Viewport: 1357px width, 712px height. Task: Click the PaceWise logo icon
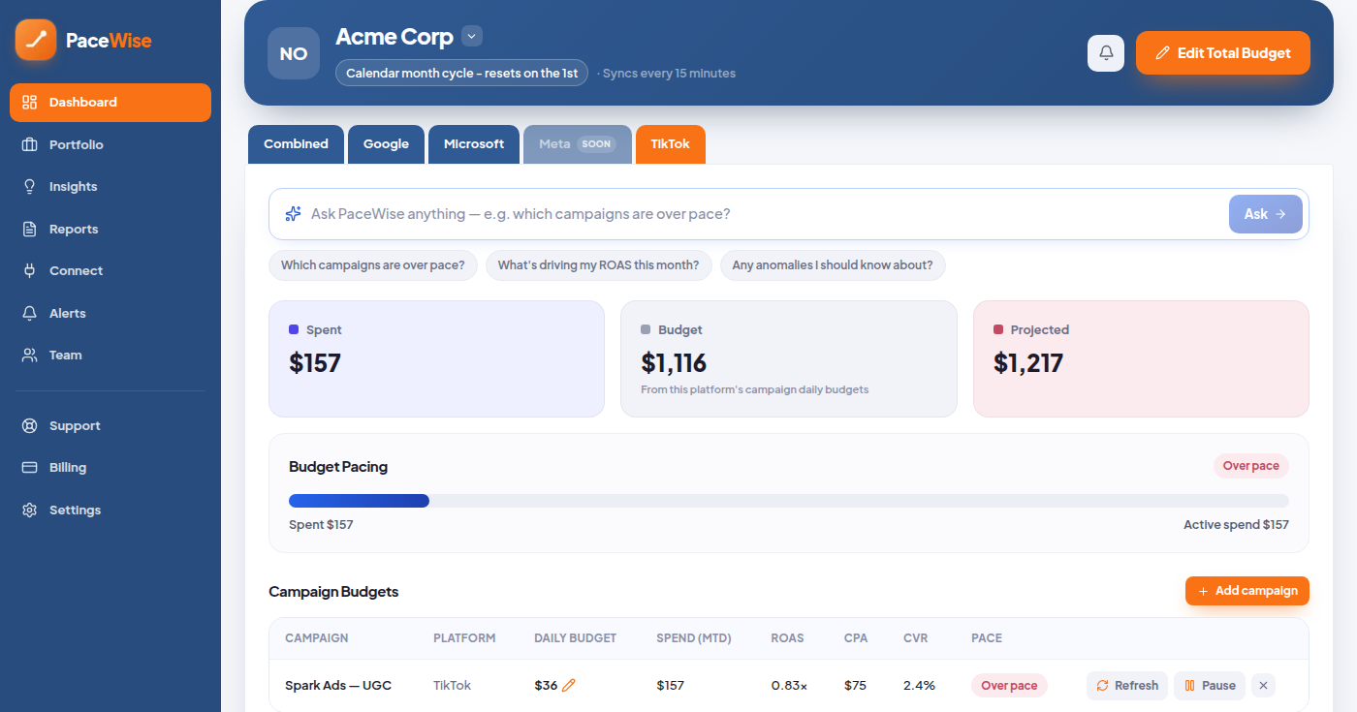36,40
